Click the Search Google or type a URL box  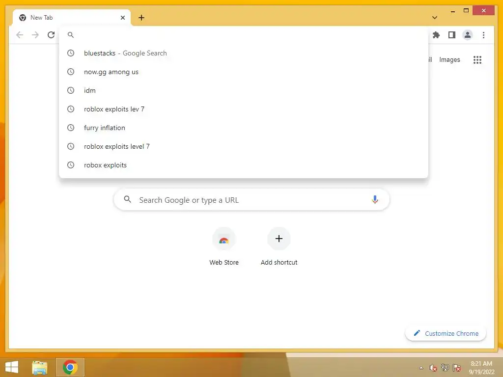[251, 200]
